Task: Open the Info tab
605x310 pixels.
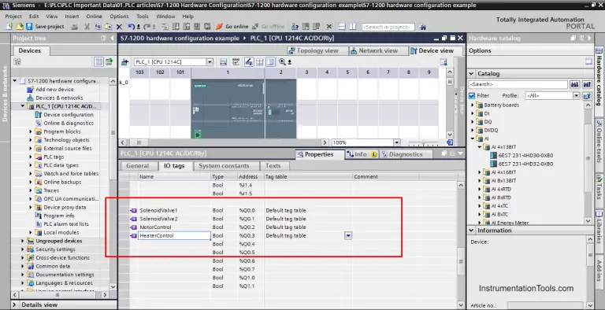Action: click(361, 154)
